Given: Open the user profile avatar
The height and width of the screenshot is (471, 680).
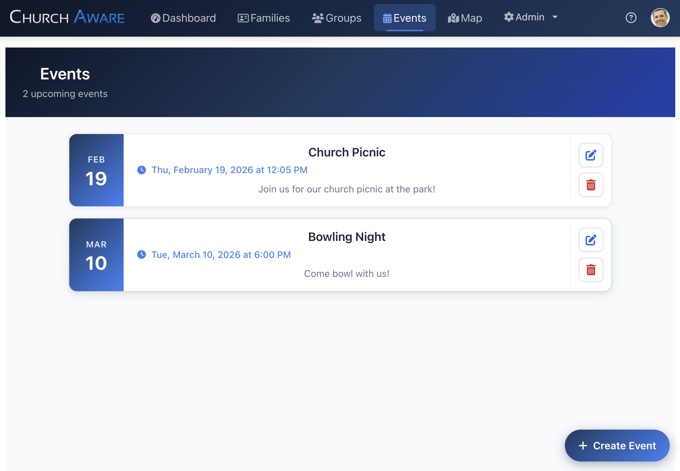Looking at the screenshot, I should pos(660,18).
